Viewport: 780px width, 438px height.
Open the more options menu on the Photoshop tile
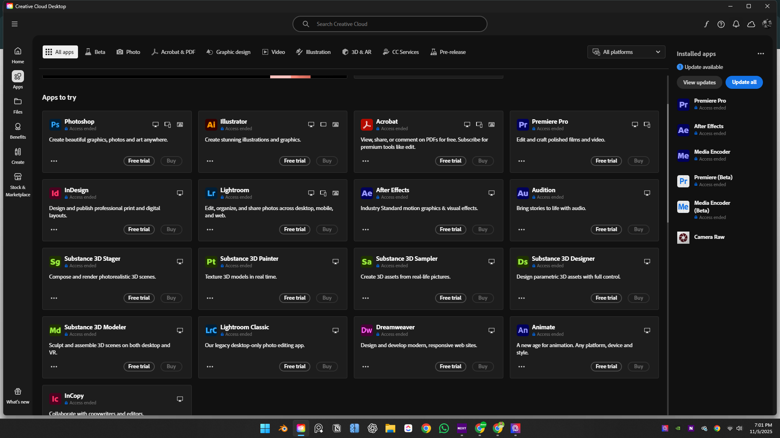tap(54, 161)
